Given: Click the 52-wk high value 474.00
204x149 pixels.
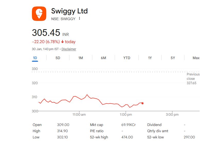Looking at the screenshot, I should (x=127, y=137).
